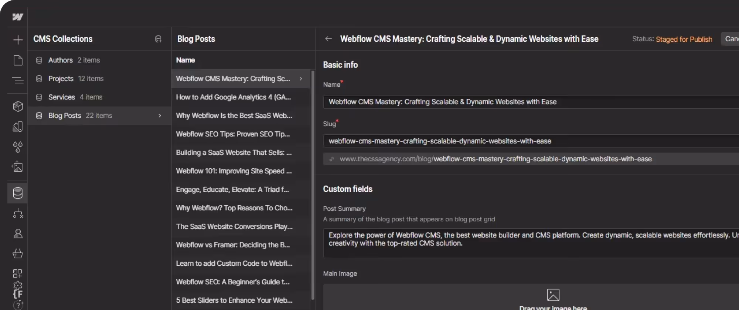Open the Pages panel
Screen dimensions: 739x310
tap(18, 60)
